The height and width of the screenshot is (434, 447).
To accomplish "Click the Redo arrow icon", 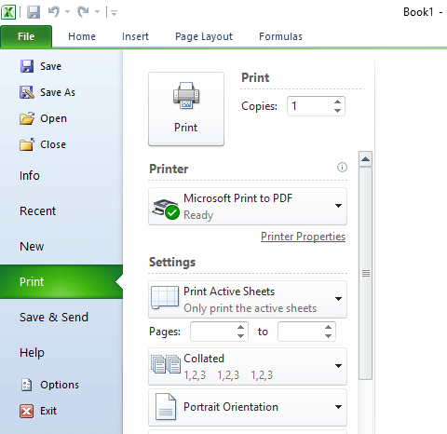I will [84, 12].
